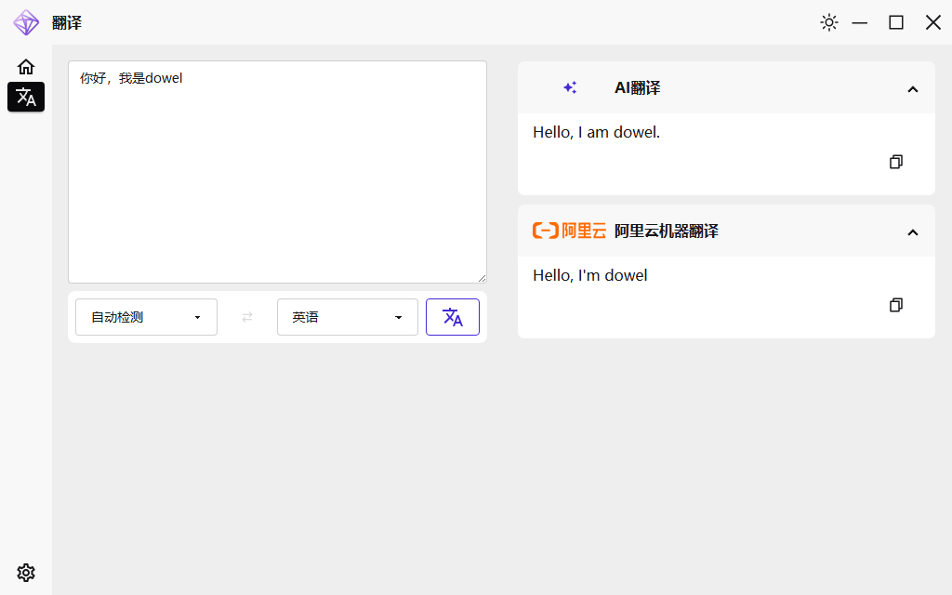Toggle light/dark theme with the sun icon
This screenshot has width=952, height=595.
pyautogui.click(x=828, y=22)
